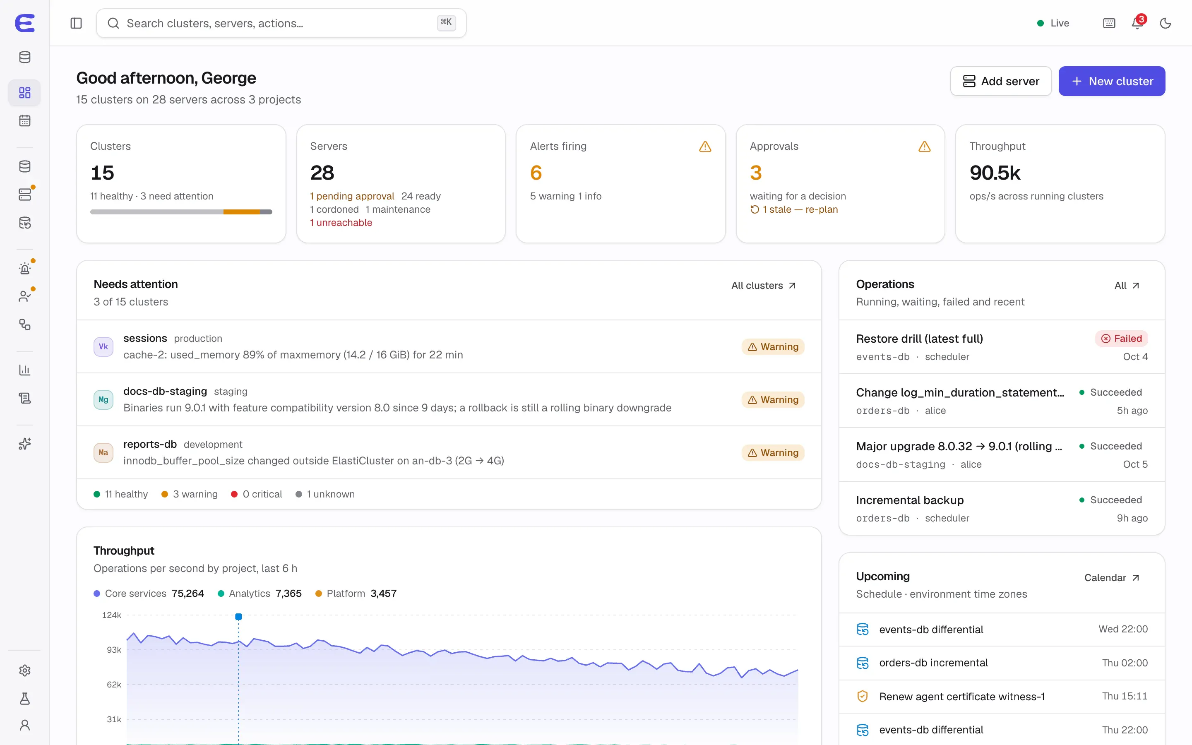Open the reports-db development cluster row
The width and height of the screenshot is (1192, 745).
click(449, 452)
